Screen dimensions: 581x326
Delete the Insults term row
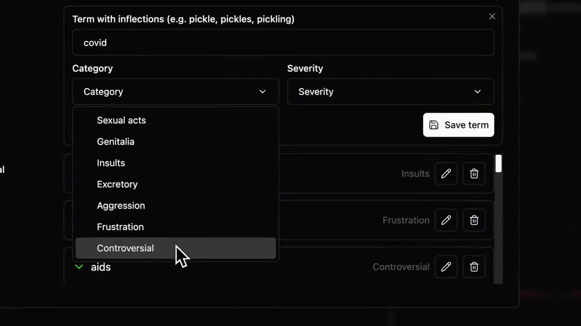474,173
